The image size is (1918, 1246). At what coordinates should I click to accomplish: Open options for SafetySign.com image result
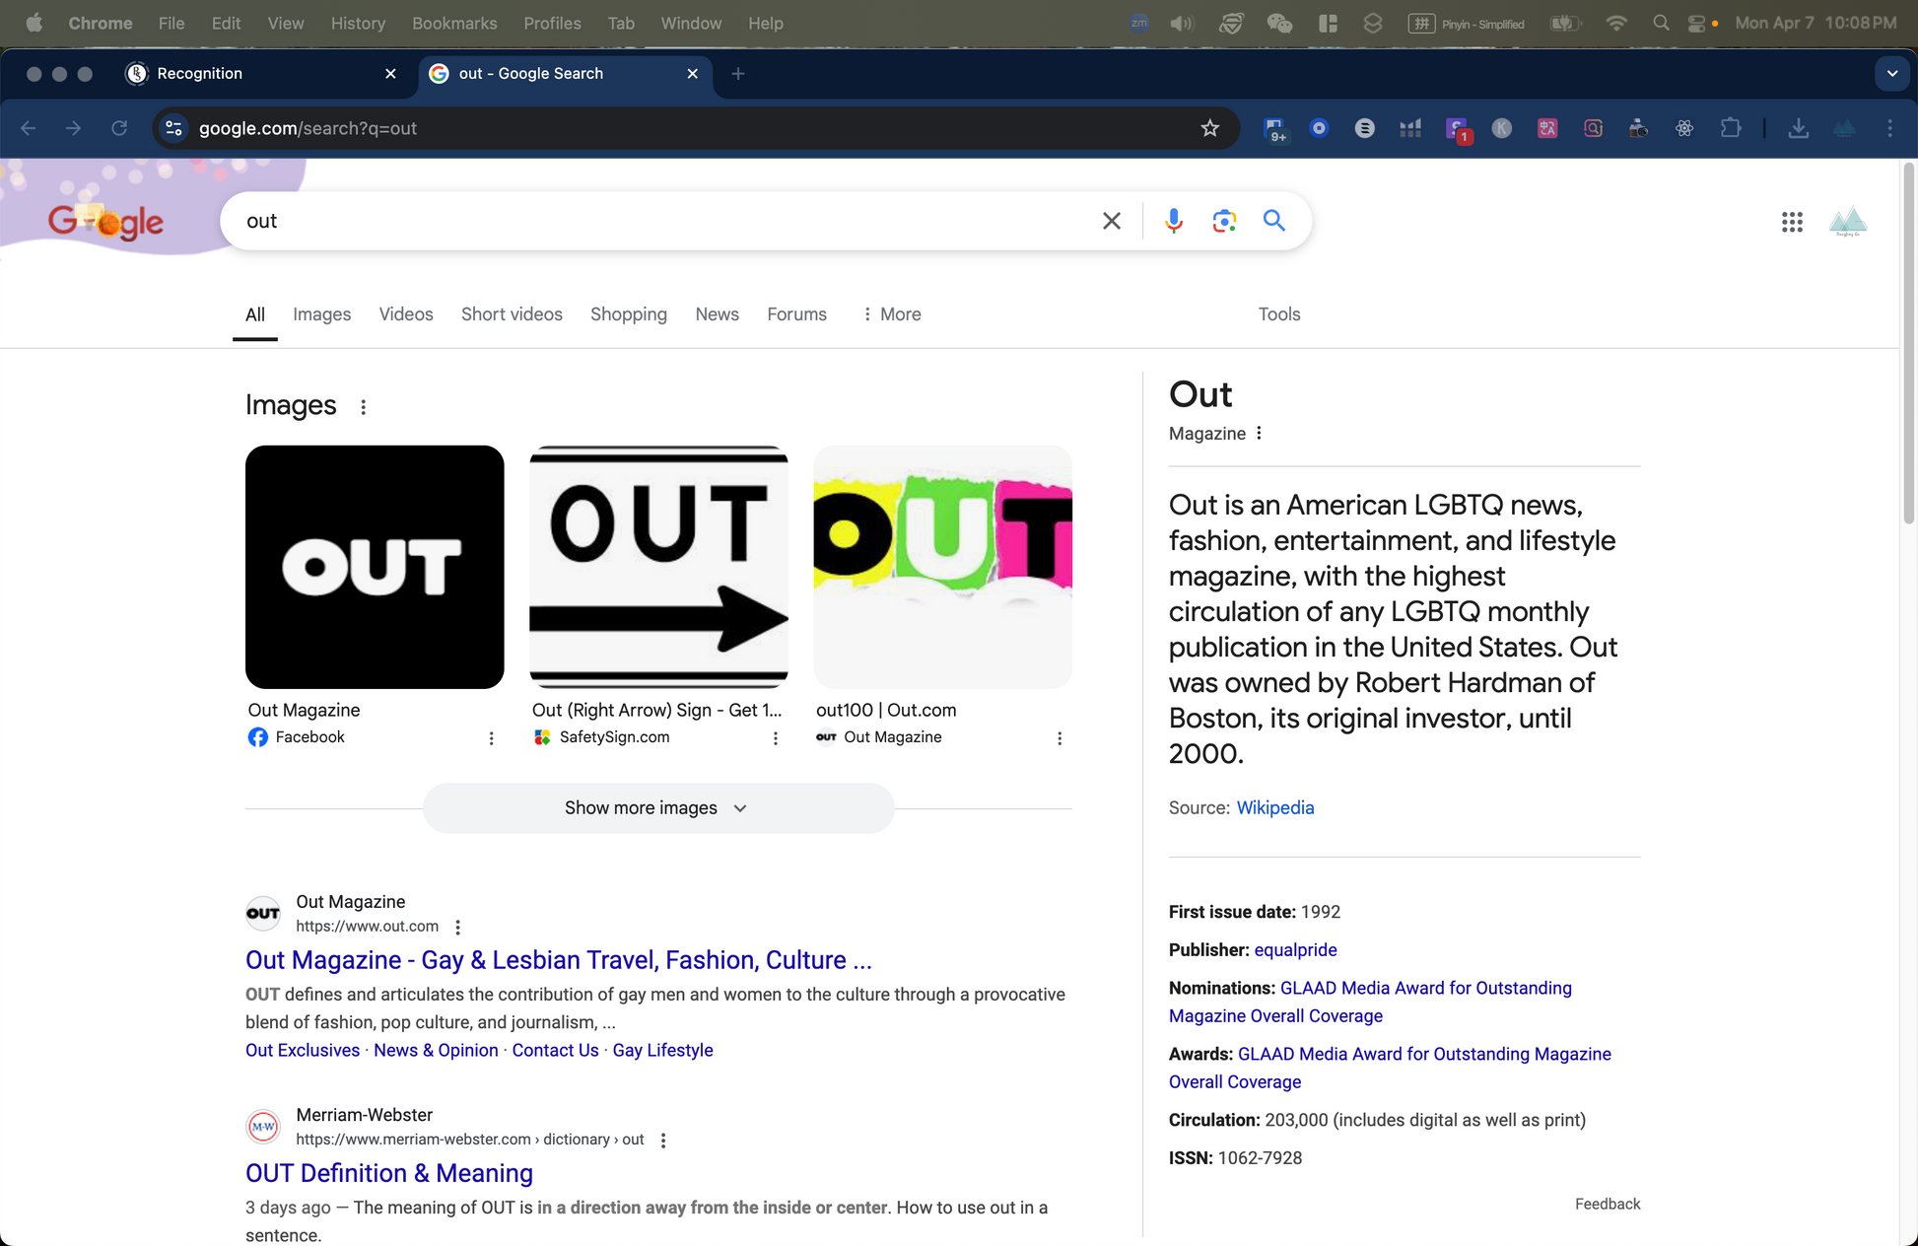tap(775, 738)
